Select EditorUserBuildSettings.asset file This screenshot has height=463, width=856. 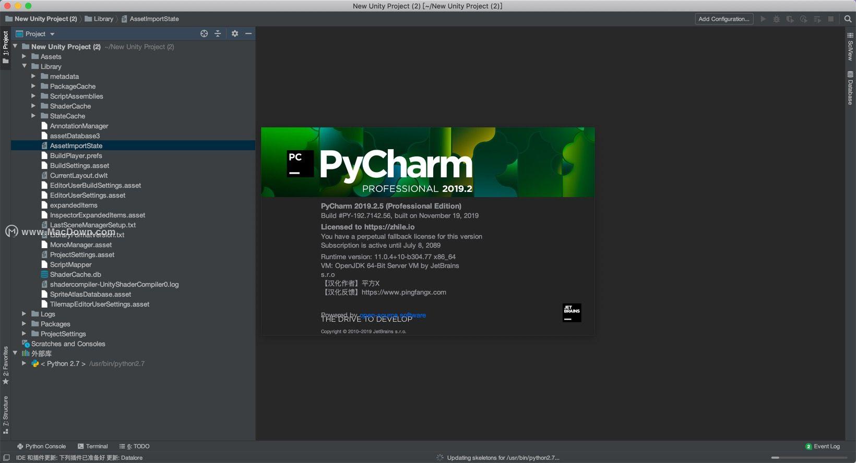[x=96, y=185]
